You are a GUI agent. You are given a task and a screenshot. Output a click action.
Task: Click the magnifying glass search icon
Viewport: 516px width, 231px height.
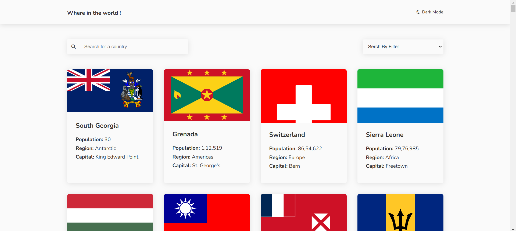pyautogui.click(x=73, y=47)
